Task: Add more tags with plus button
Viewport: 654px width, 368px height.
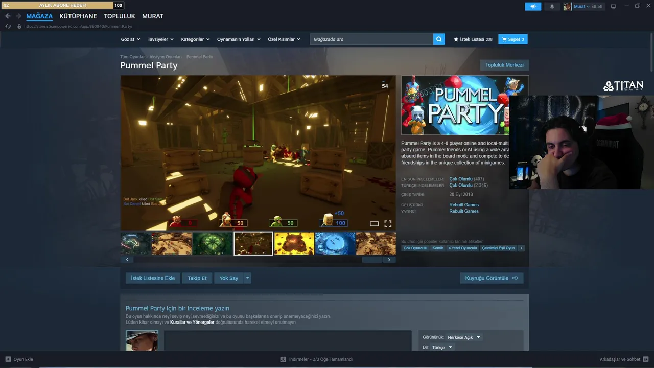Action: [x=521, y=248]
